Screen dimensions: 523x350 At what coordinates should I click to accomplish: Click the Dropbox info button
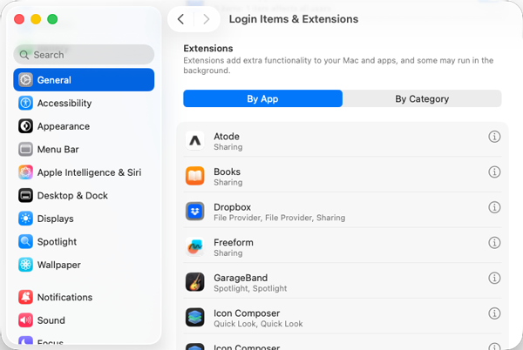click(x=494, y=207)
